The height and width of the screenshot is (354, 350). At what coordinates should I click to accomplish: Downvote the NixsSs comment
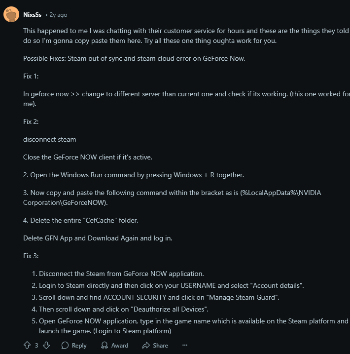pyautogui.click(x=46, y=346)
